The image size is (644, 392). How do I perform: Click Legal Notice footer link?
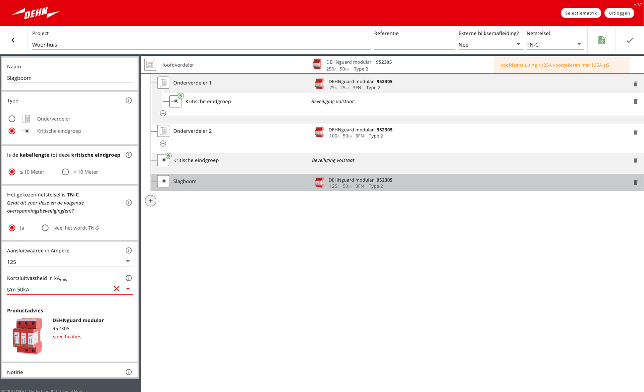pyautogui.click(x=75, y=390)
